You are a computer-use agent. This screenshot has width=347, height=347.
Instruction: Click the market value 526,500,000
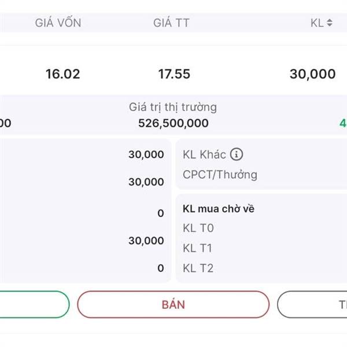tap(173, 123)
